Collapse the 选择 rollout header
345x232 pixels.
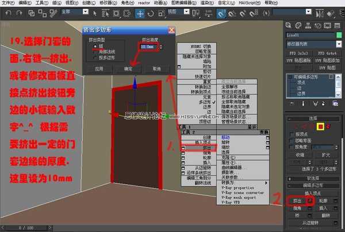(313, 119)
